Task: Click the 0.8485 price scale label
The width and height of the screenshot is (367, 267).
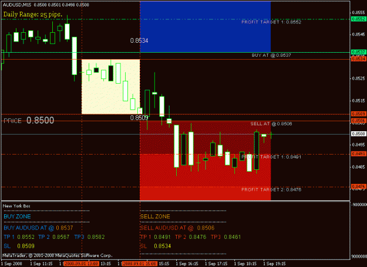Action: click(359, 167)
